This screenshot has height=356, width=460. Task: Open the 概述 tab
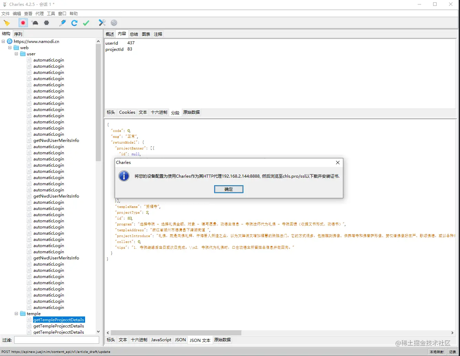110,34
